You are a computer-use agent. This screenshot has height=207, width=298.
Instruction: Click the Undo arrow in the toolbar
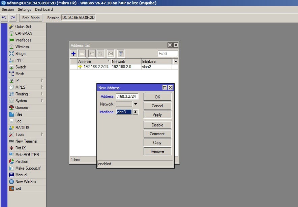(x=4, y=18)
